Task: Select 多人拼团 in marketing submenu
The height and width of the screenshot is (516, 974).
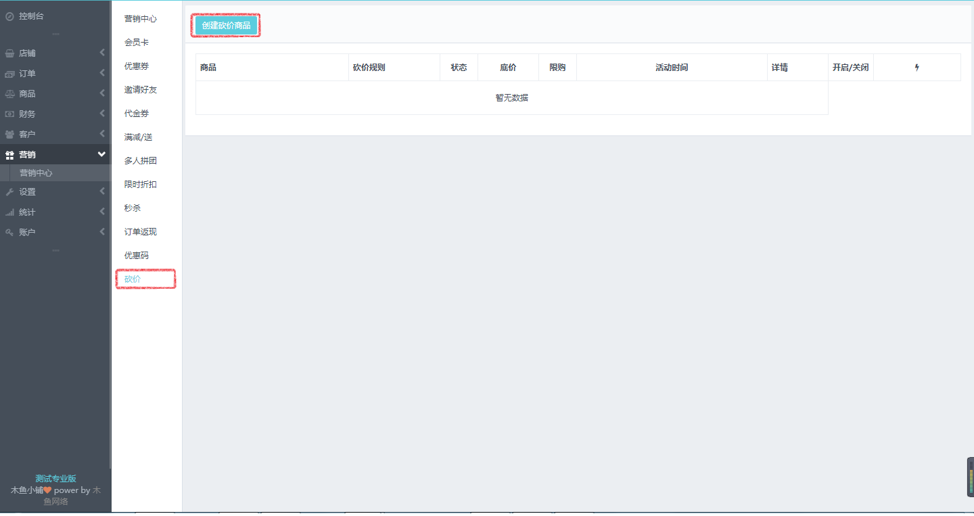Action: [140, 161]
